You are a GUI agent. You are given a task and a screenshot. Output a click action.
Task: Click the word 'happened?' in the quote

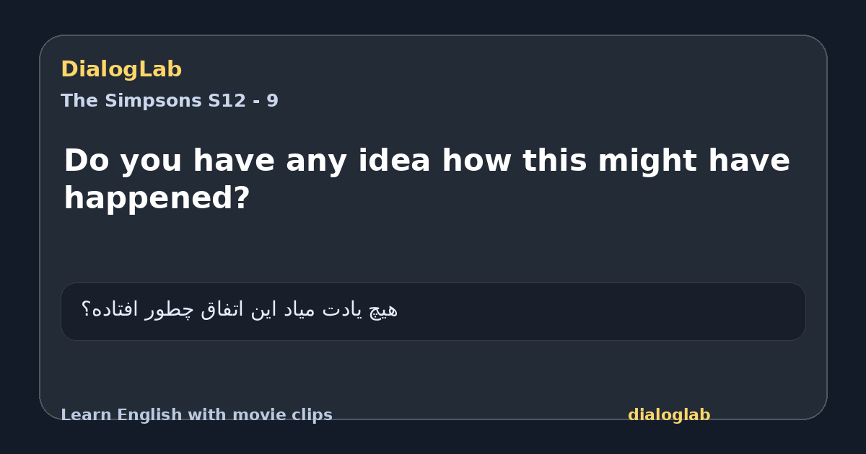pos(157,198)
